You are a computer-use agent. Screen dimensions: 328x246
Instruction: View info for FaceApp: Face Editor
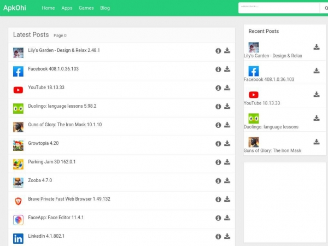tap(218, 218)
